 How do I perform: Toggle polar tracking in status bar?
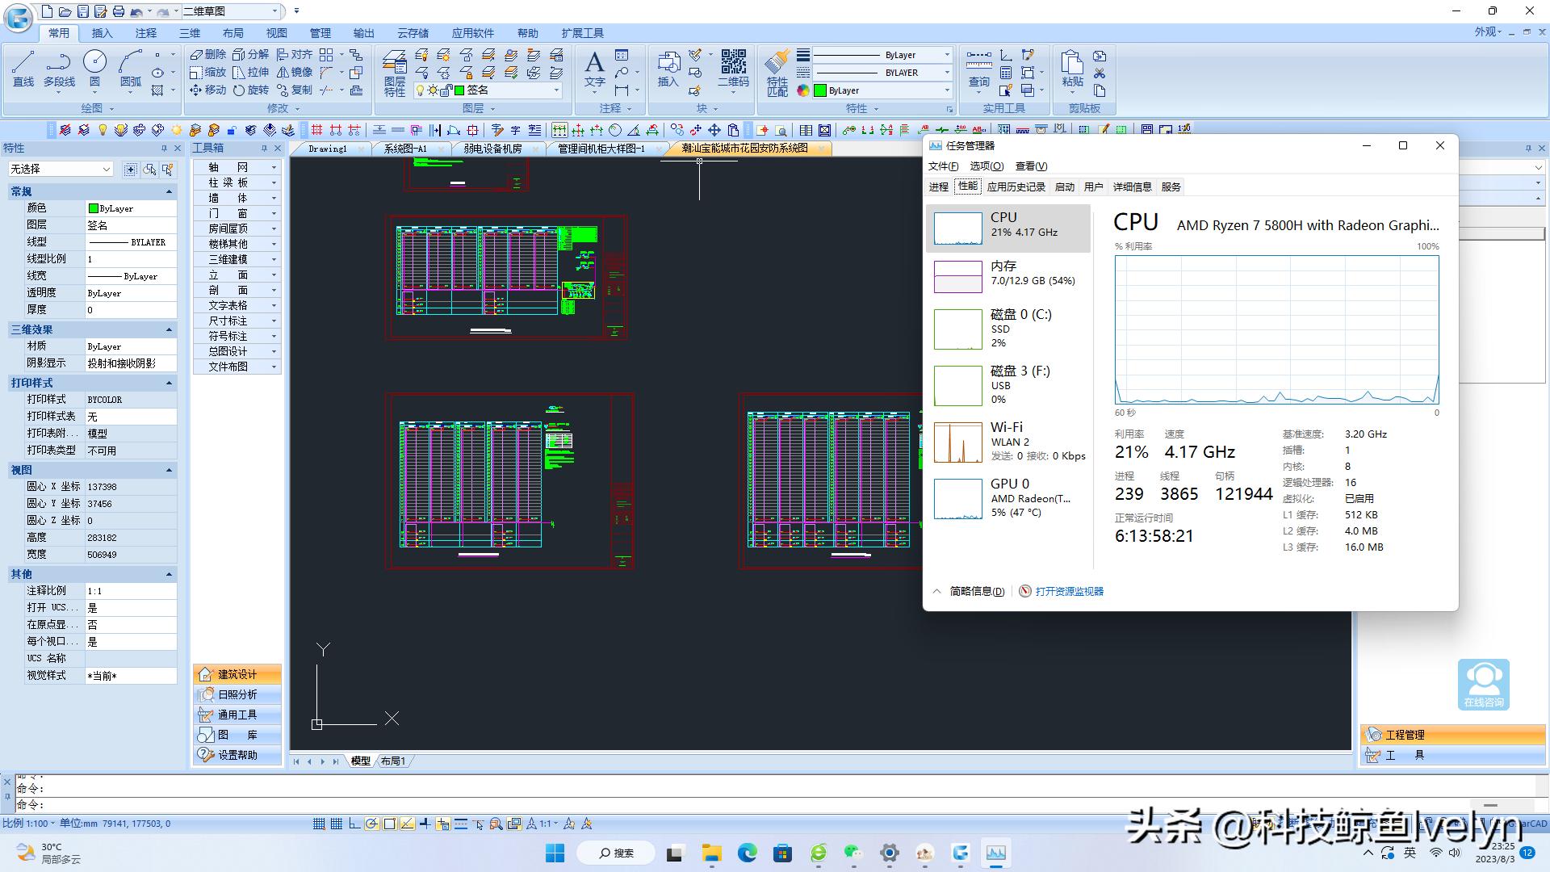[x=371, y=824]
